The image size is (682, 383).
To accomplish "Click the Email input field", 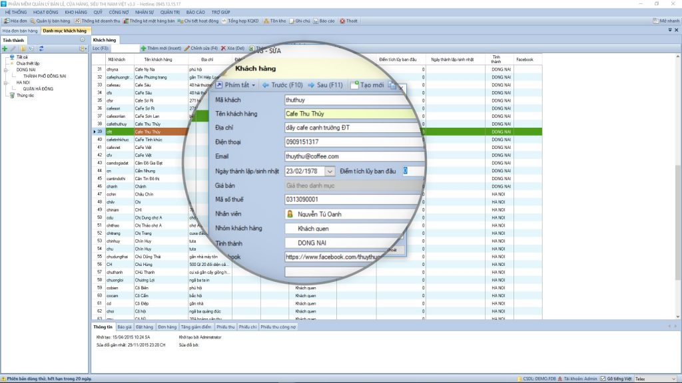I will click(354, 156).
